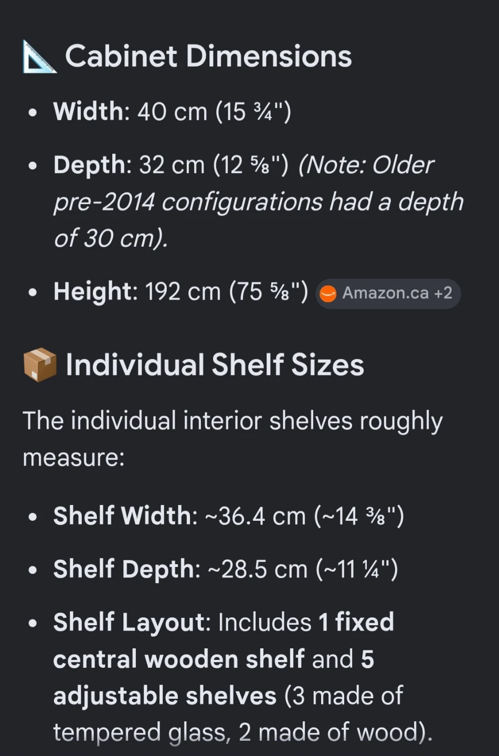
Task: Tap the Shelf Layout bold label
Action: pyautogui.click(x=132, y=622)
